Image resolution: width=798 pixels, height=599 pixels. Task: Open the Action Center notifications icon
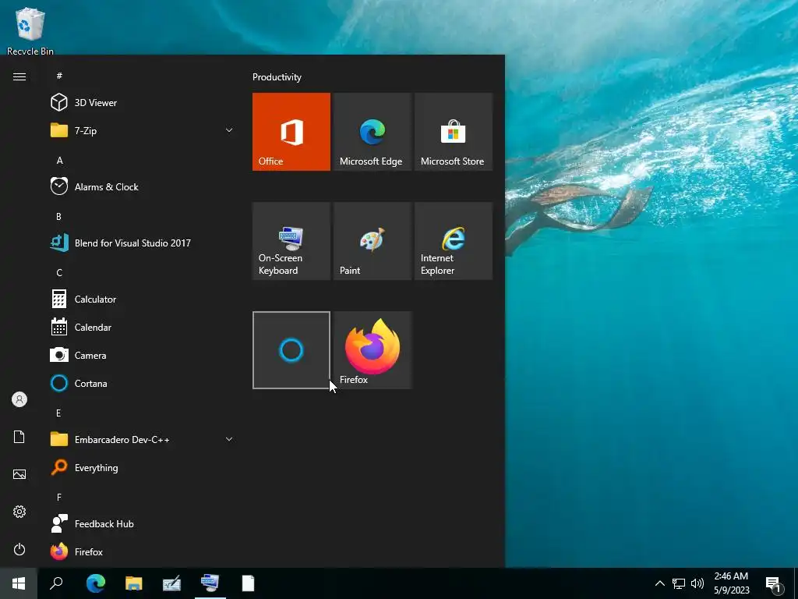(774, 584)
